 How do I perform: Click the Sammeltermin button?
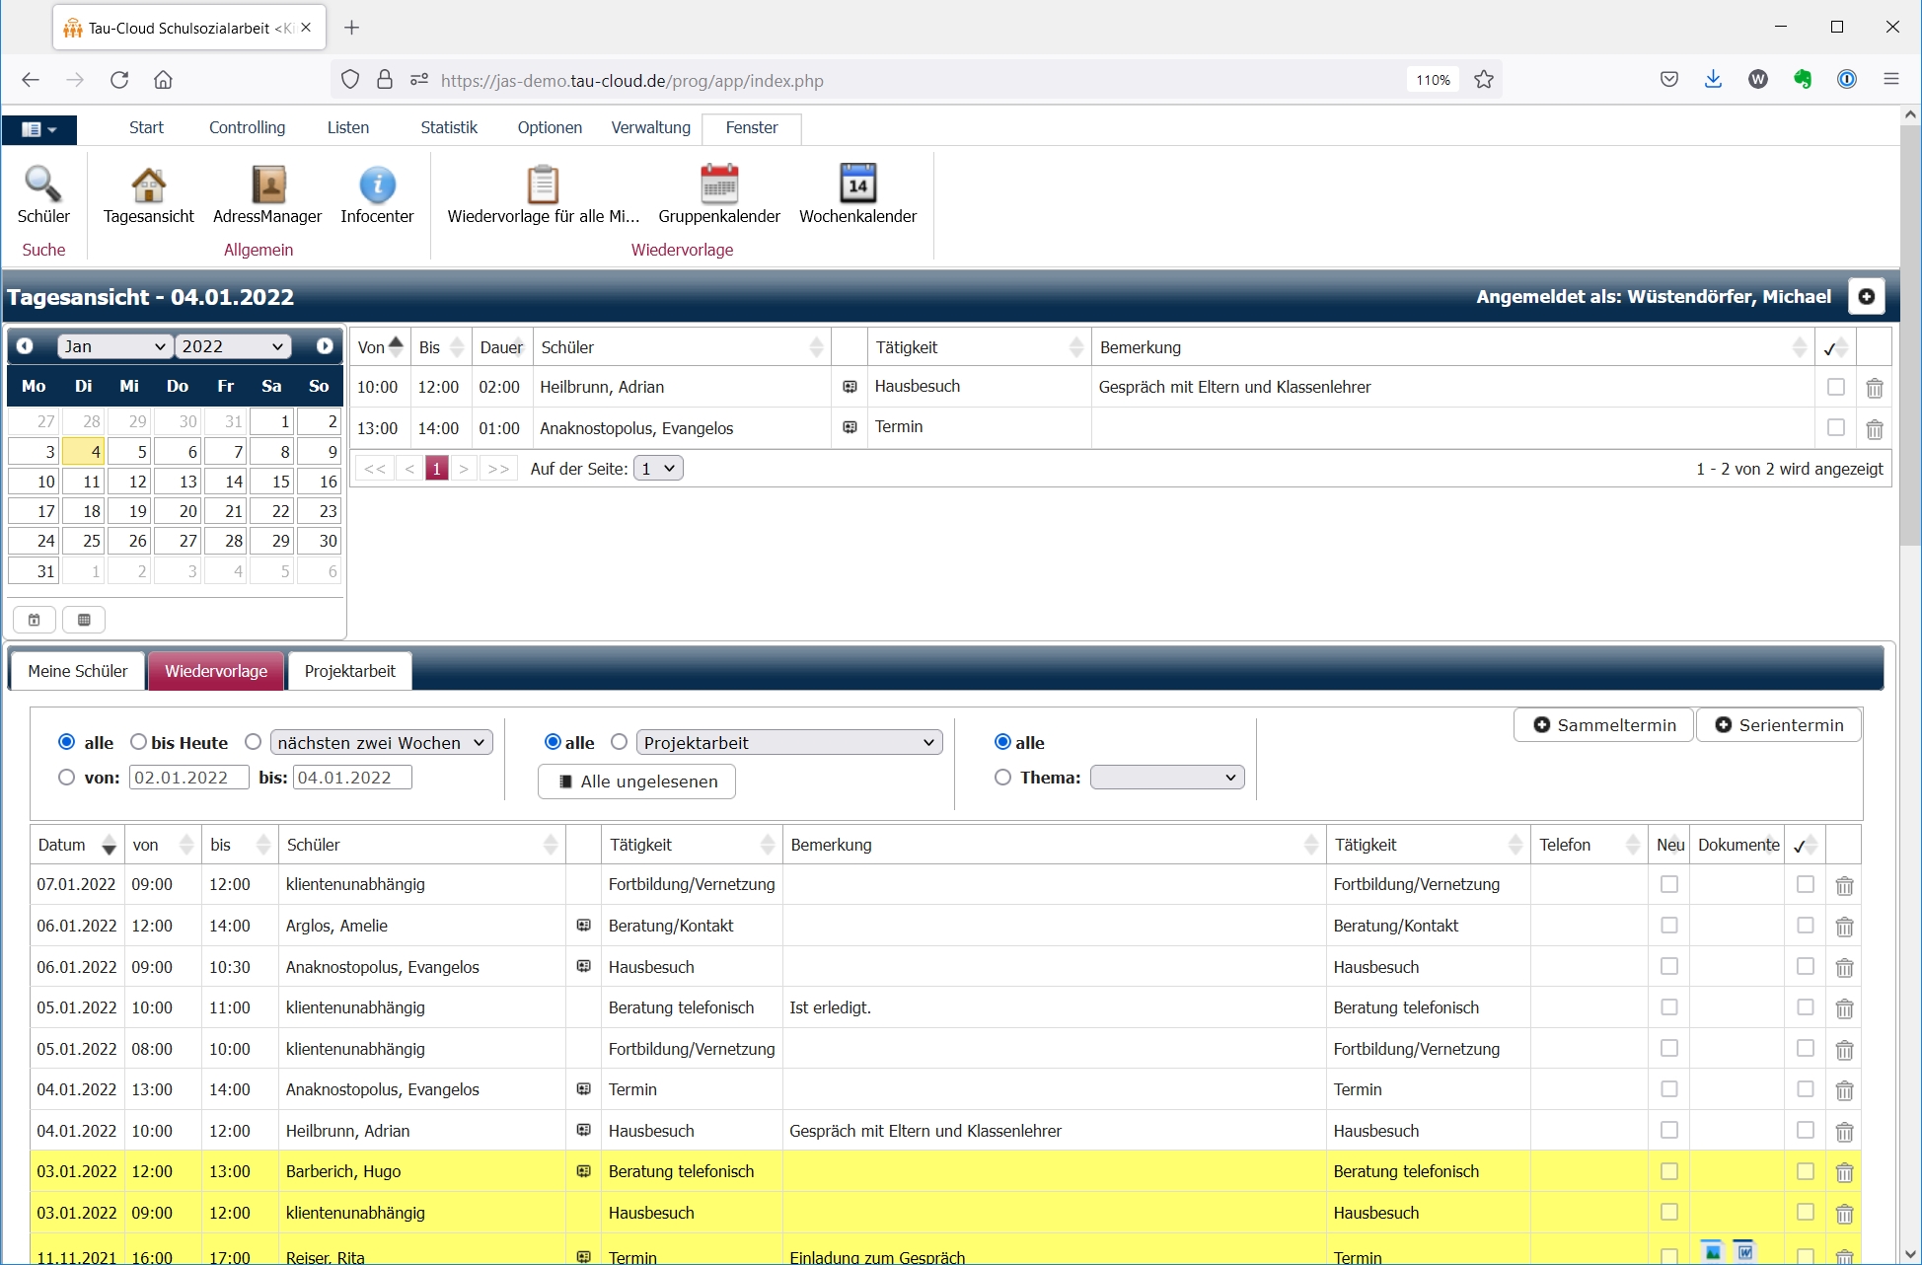click(1603, 725)
